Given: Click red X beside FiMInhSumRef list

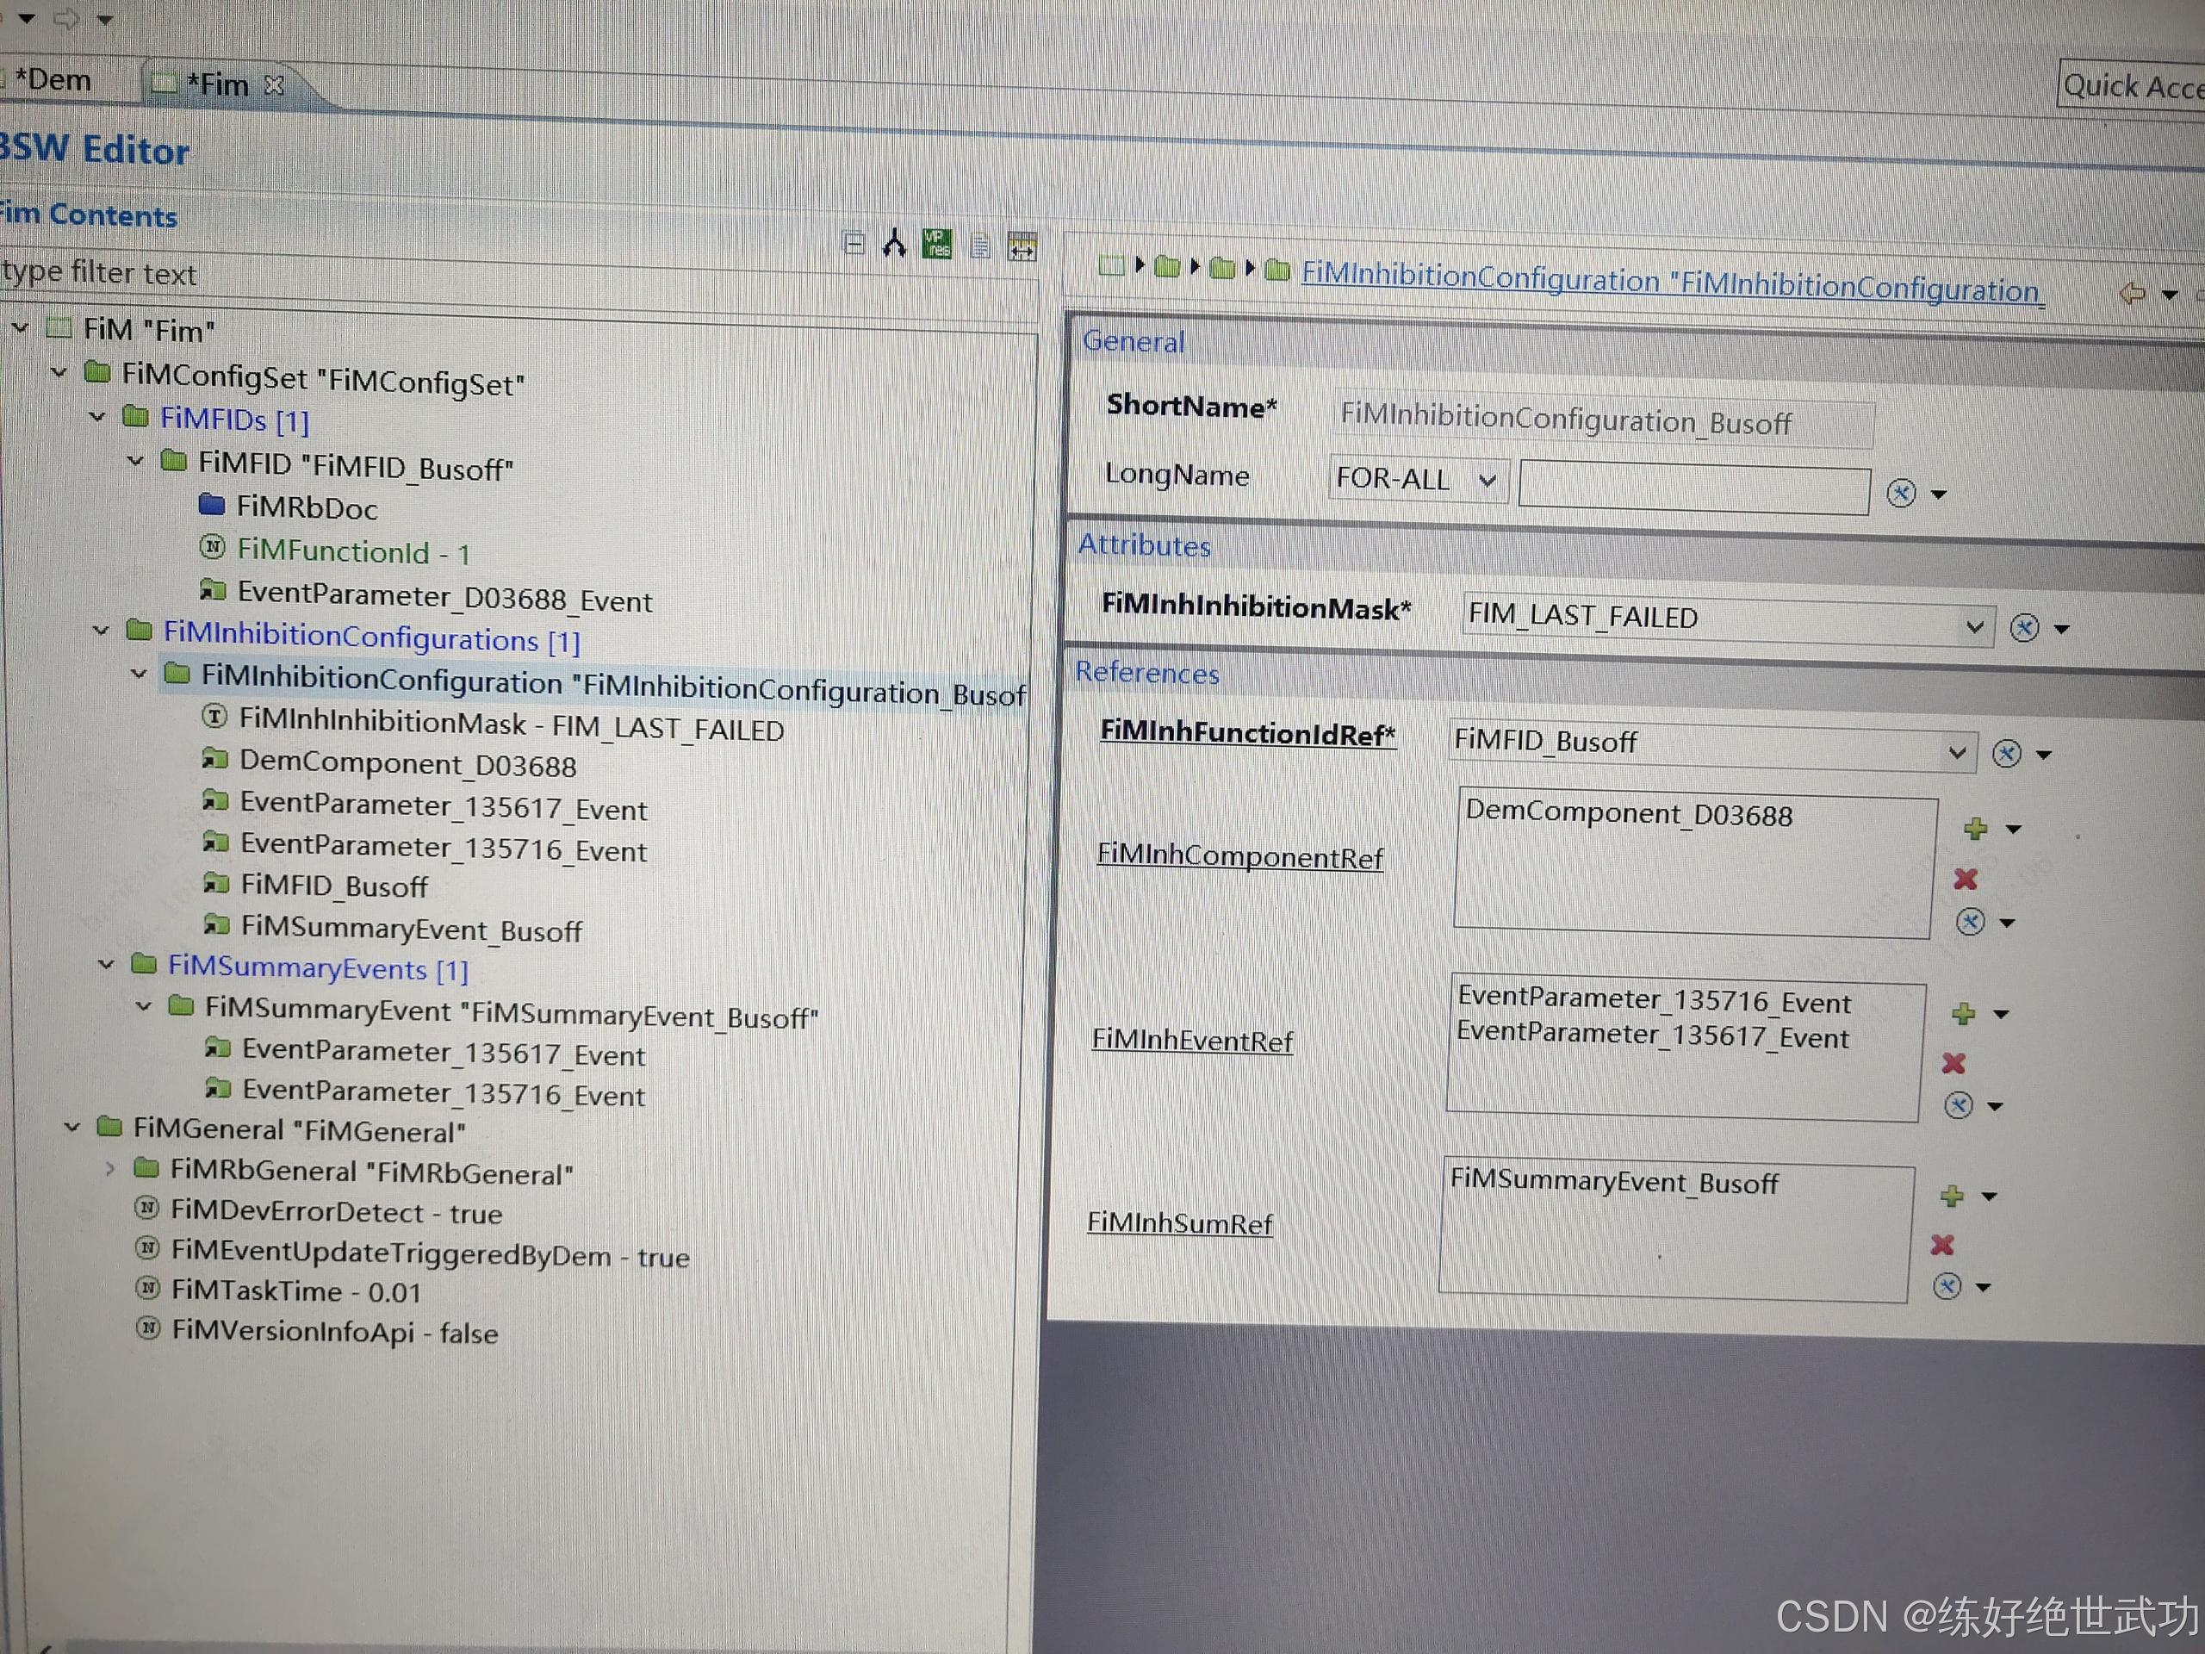Looking at the screenshot, I should point(1941,1244).
